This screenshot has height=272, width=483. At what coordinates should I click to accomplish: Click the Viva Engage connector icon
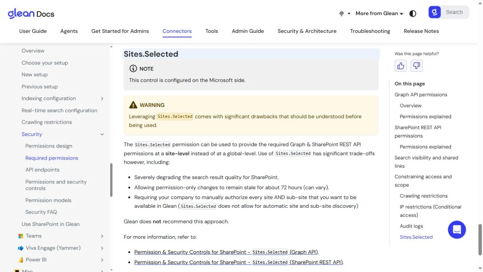21,248
